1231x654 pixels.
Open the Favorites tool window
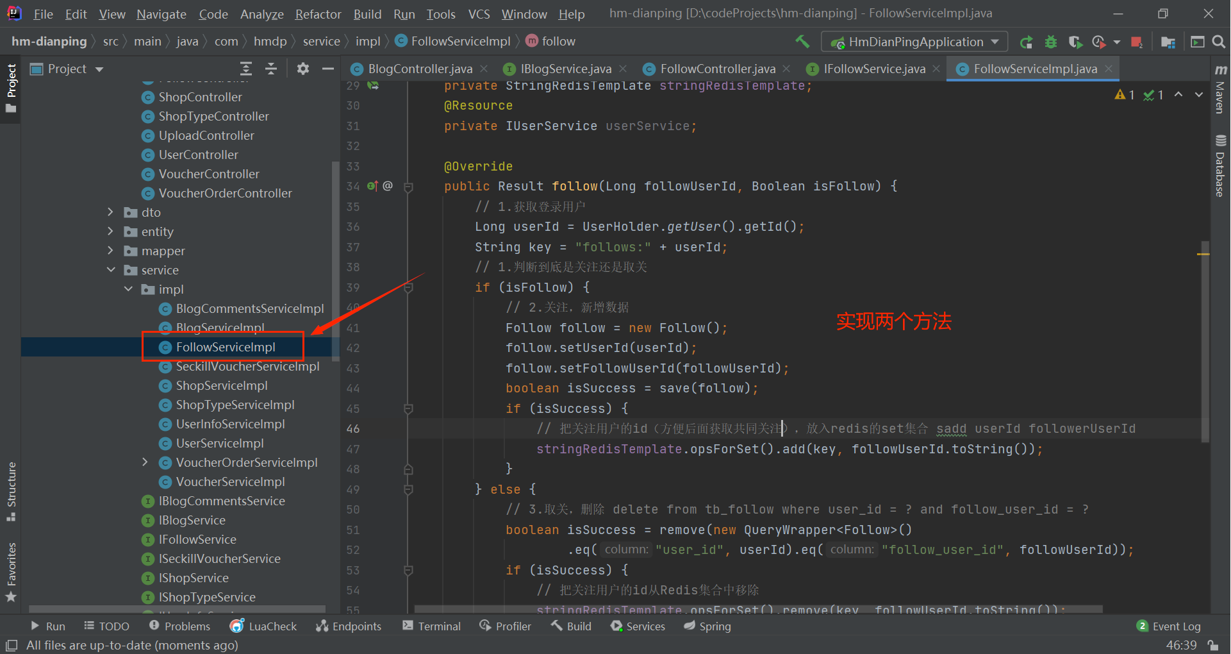(11, 572)
